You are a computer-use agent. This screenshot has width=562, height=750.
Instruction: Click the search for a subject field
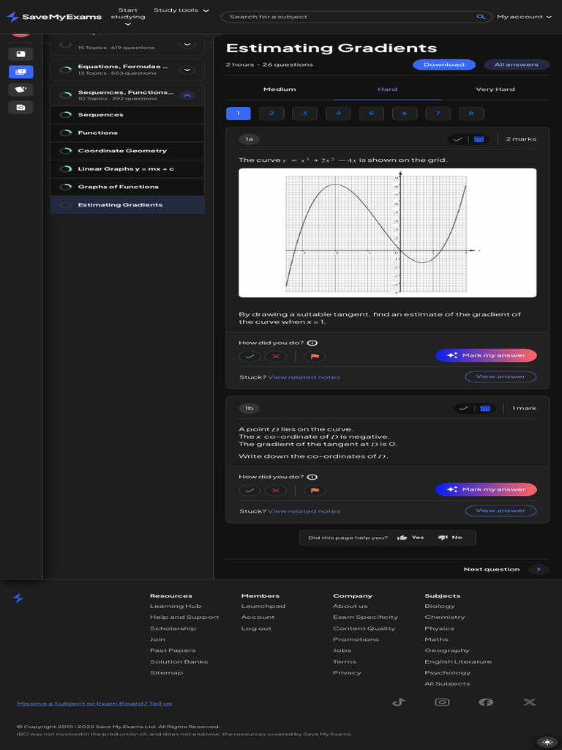[351, 17]
